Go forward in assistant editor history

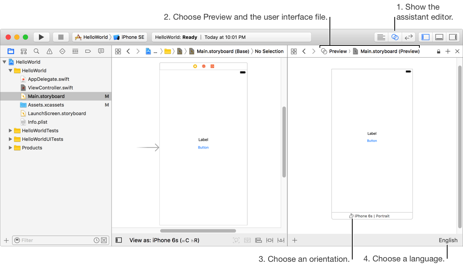[314, 51]
